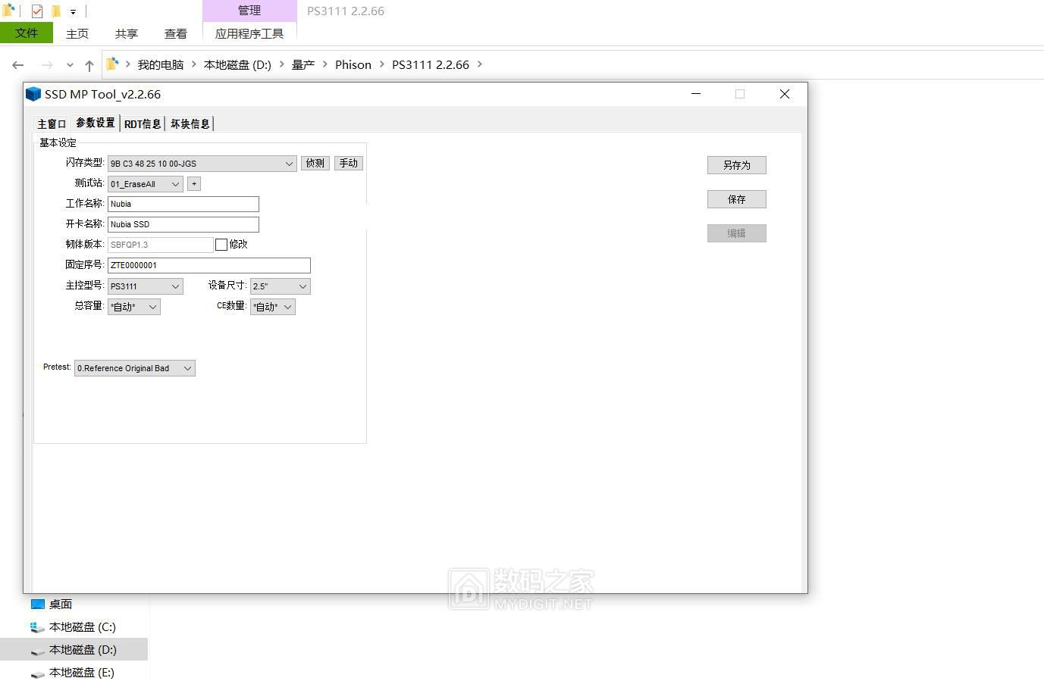Click the plus button beside the test station
Viewport: 1044px width, 681px height.
tap(194, 184)
